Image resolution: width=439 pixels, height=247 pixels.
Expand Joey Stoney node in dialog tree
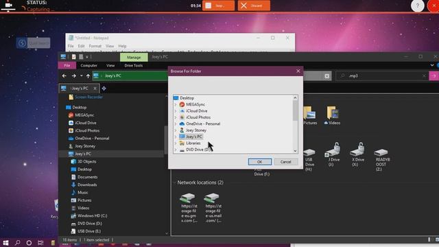pyautogui.click(x=176, y=130)
